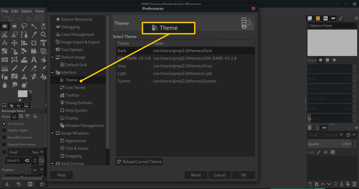
Task: Select the Paths tool
Action: click(24, 34)
